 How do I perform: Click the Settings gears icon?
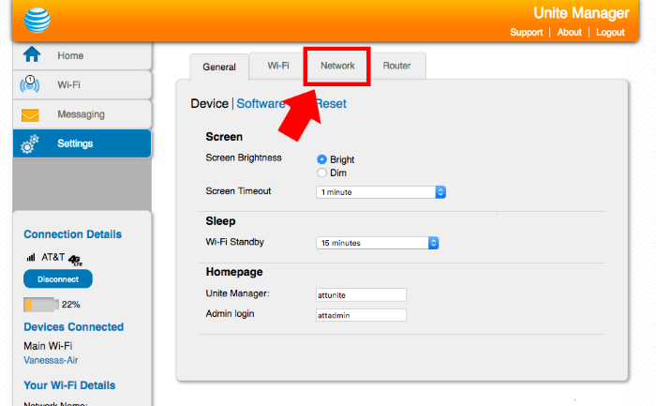[29, 144]
